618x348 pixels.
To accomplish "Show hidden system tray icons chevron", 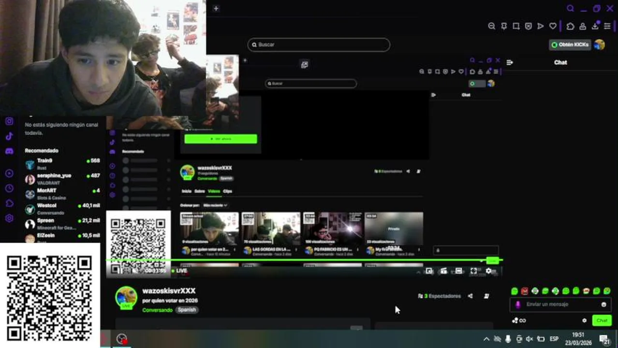I will 486,339.
